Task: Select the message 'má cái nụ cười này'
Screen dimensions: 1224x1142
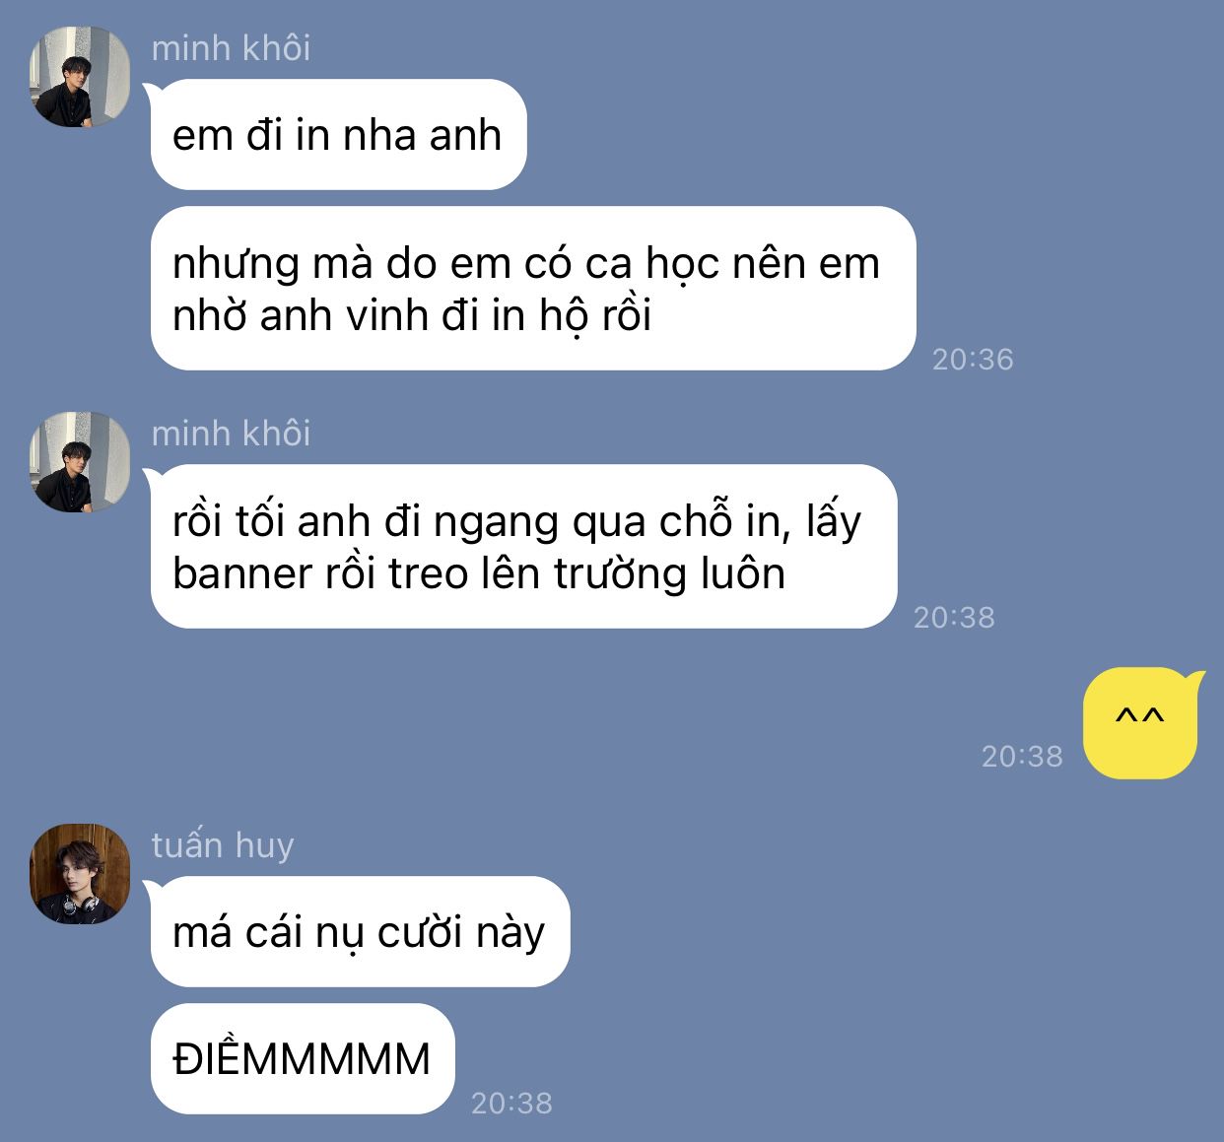Action: pyautogui.click(x=360, y=932)
